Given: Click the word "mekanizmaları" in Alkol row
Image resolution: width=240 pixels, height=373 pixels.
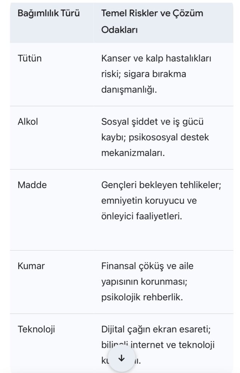Looking at the screenshot, I should tap(133, 153).
